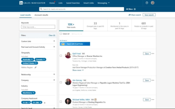This screenshot has height=109, width=175.
Task: Open Creation Farm Herbal Products link
Action: [117, 67]
